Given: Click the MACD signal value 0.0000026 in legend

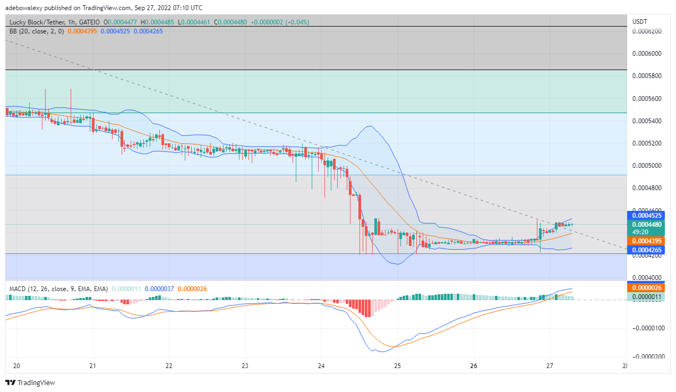Looking at the screenshot, I should [x=192, y=288].
